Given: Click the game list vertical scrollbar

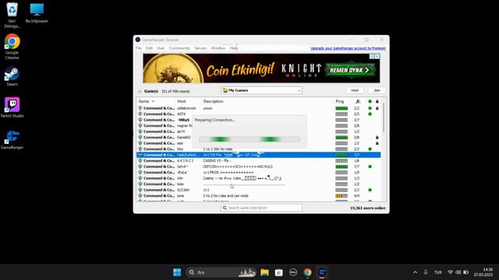Looking at the screenshot, I should coord(384,117).
